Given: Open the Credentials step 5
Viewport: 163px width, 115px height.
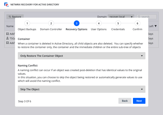Looking at the screenshot, I should (x=118, y=23).
